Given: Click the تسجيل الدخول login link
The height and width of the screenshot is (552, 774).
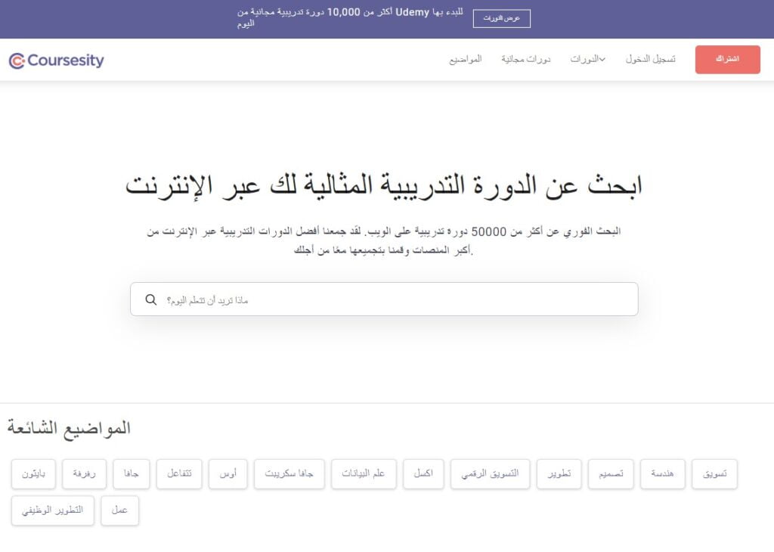Looking at the screenshot, I should pyautogui.click(x=650, y=59).
